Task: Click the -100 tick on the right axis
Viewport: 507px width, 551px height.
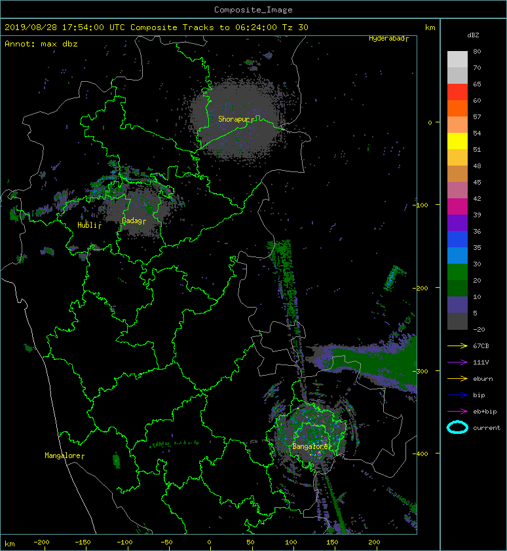Action: pyautogui.click(x=420, y=205)
